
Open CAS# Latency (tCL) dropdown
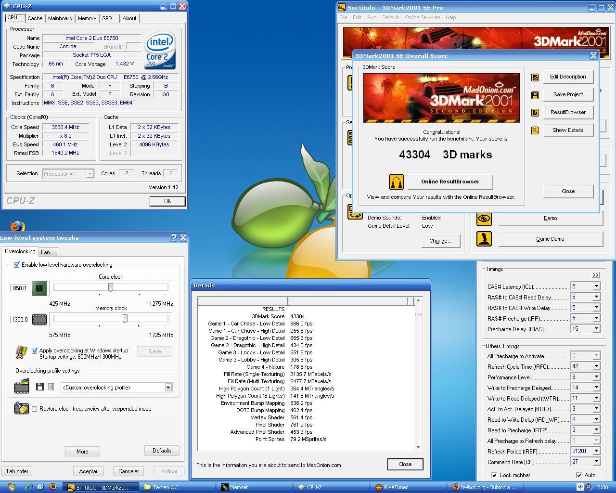pos(596,286)
